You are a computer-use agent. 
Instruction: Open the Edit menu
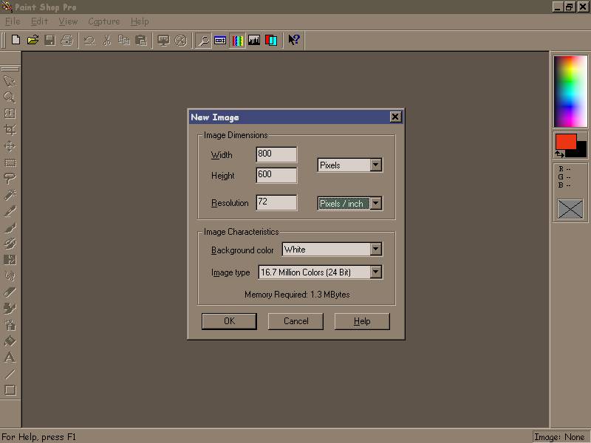[39, 21]
